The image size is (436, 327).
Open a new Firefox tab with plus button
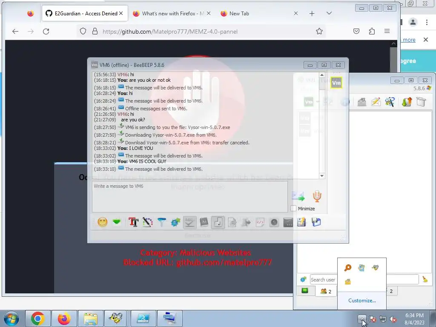pos(312,13)
